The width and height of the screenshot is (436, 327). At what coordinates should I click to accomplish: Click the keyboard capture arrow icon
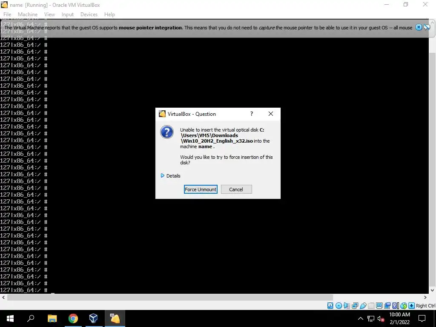412,306
